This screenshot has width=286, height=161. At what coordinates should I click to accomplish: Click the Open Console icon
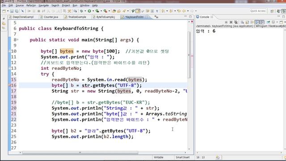pos(281,22)
